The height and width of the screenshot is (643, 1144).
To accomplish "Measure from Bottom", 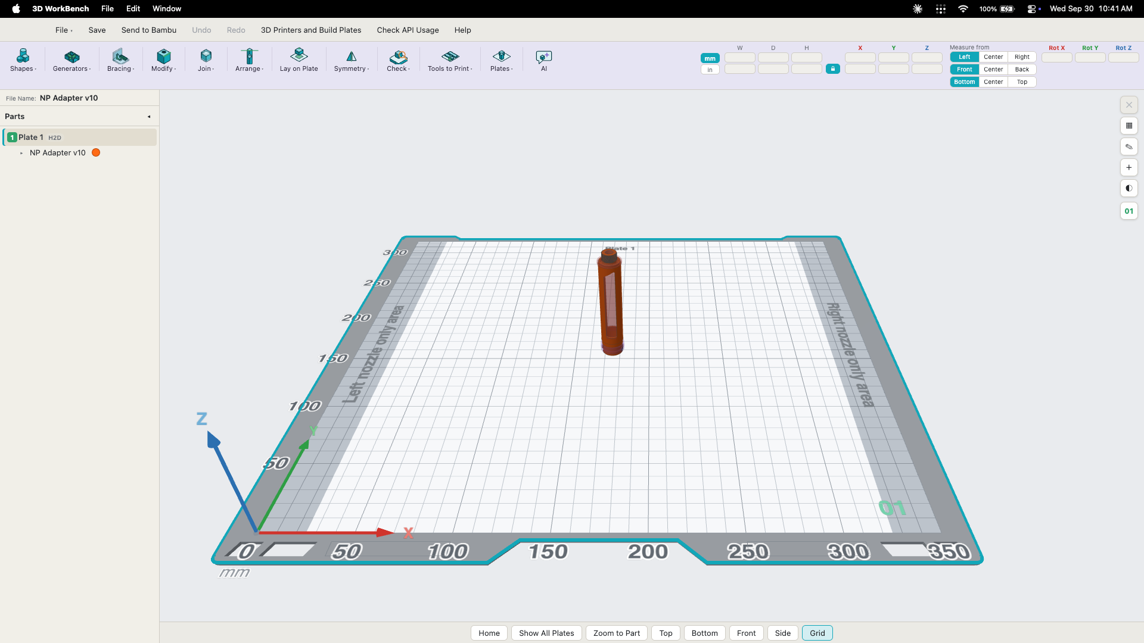I will click(x=965, y=82).
